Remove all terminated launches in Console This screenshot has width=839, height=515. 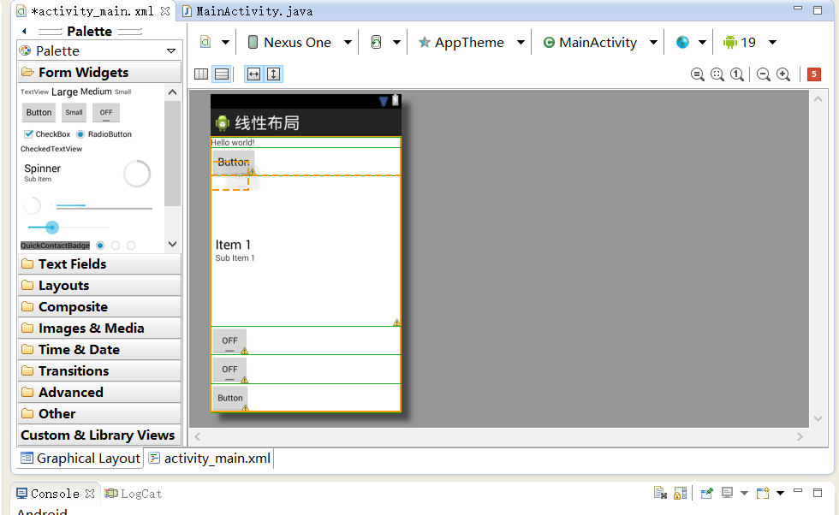tap(660, 494)
